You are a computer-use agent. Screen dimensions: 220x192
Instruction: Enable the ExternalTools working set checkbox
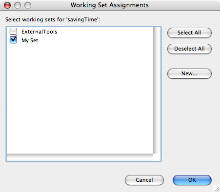pos(13,31)
